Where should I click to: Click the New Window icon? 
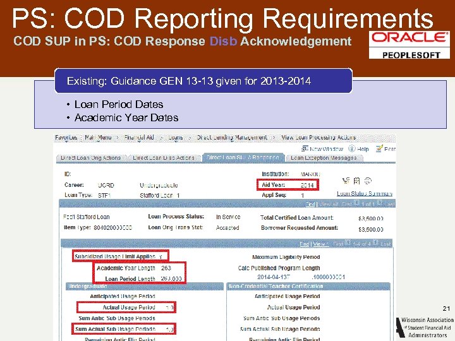click(305, 149)
